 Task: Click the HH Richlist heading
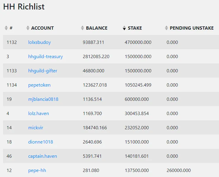tap(24, 7)
